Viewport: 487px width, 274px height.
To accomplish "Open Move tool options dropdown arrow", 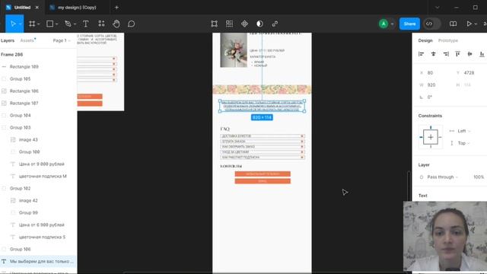I will [x=21, y=24].
